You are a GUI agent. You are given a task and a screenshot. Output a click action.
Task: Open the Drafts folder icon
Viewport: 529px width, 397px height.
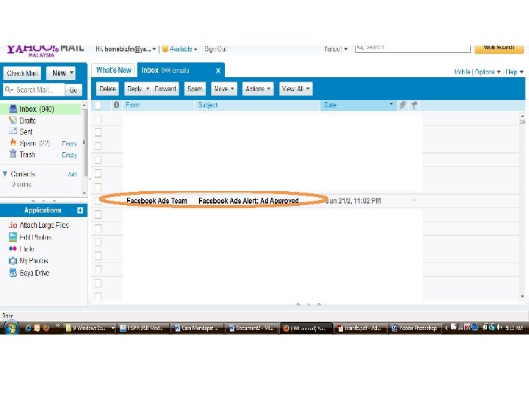point(12,120)
